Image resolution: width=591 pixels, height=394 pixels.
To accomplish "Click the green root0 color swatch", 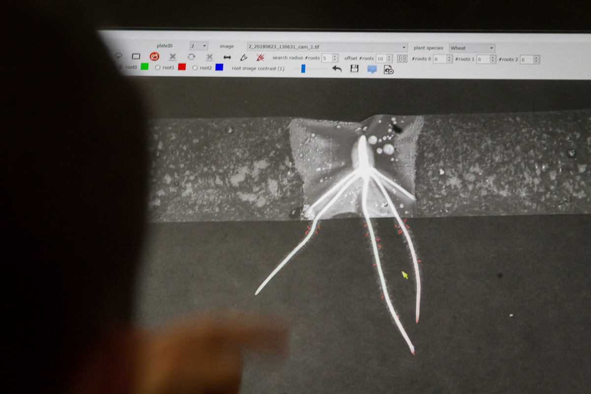I will tap(144, 66).
